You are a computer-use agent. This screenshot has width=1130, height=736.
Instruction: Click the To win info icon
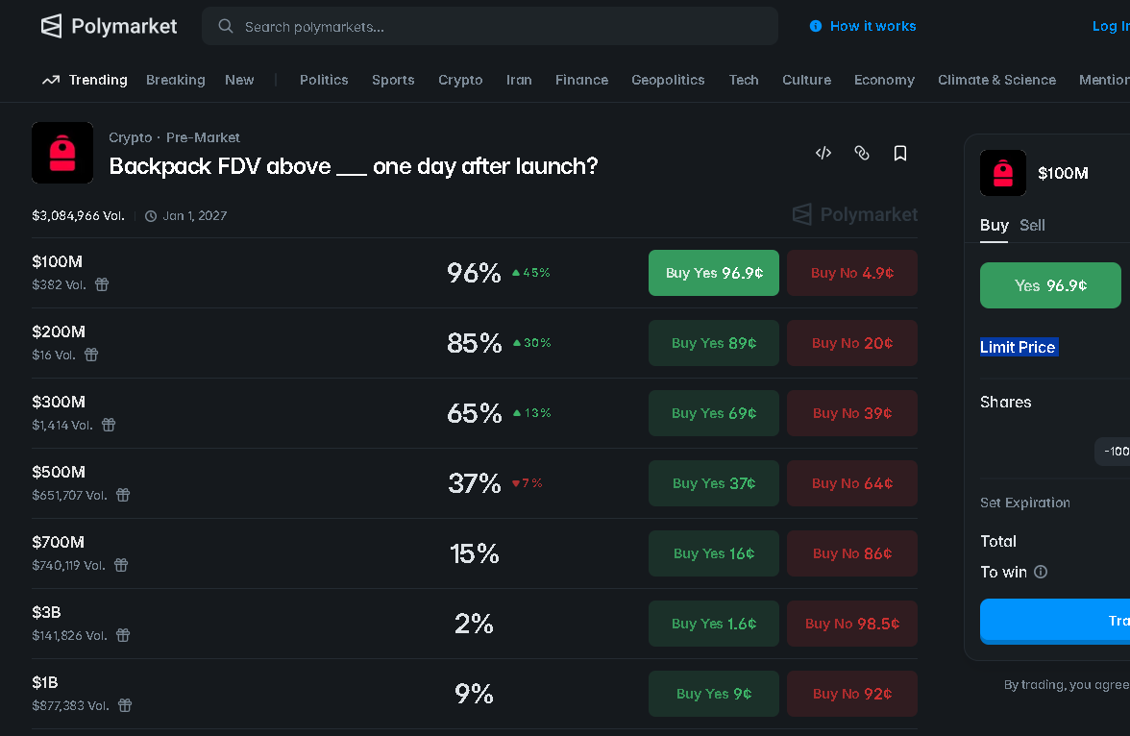tap(1041, 572)
